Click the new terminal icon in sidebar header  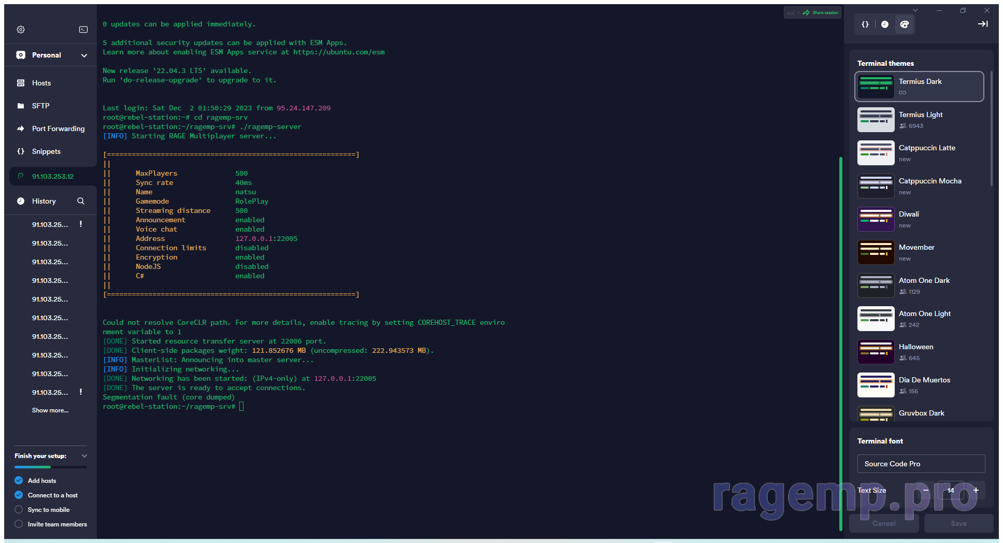click(x=83, y=30)
